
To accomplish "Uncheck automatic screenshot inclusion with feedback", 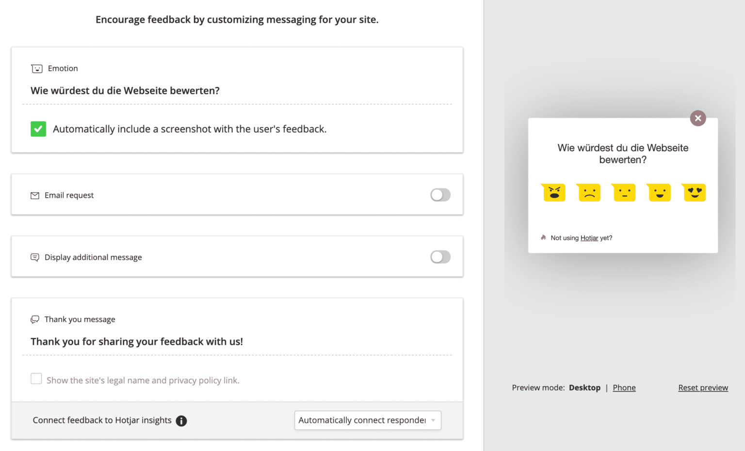I will coord(38,129).
